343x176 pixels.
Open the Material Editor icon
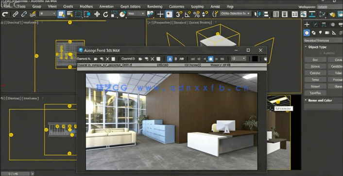coord(322,14)
